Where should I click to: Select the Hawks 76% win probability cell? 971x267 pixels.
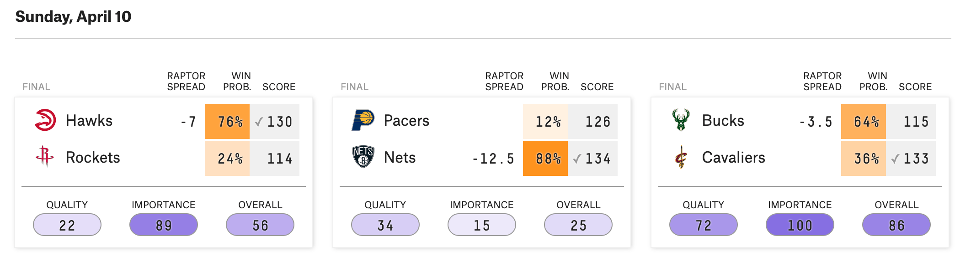pyautogui.click(x=228, y=121)
